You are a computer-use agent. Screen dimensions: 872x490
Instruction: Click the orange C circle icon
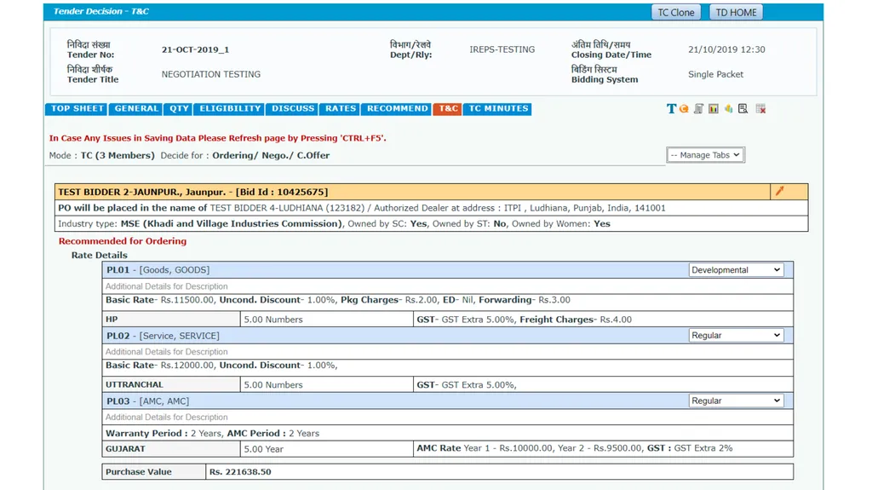[684, 108]
